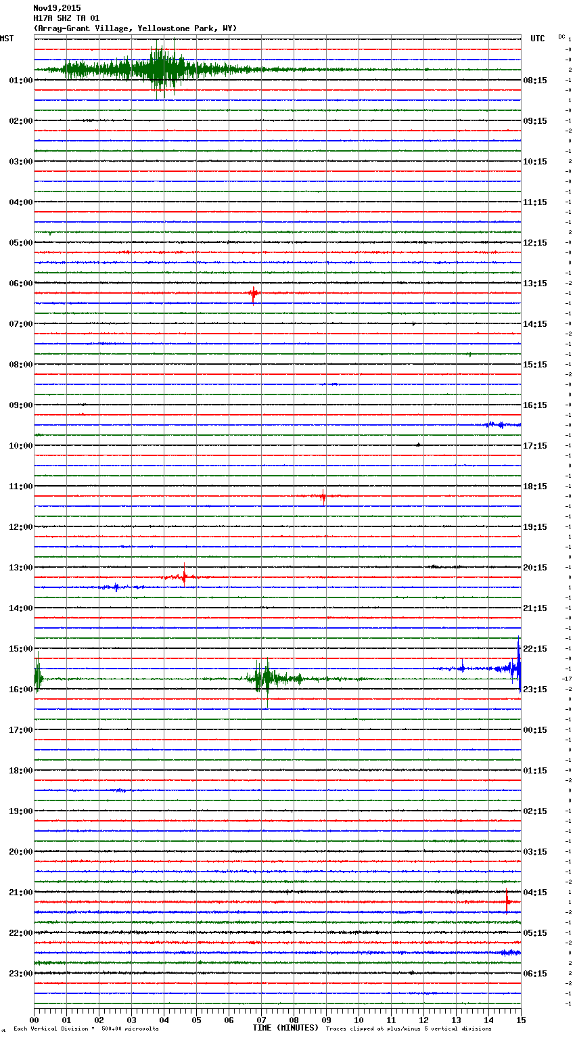The height and width of the screenshot is (1038, 575).
Task: Select the 02:00 MST time label
Action: point(21,121)
